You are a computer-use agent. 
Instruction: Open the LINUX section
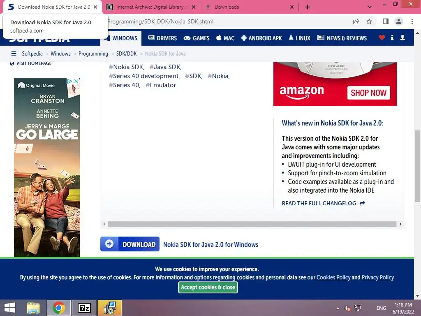coord(299,38)
